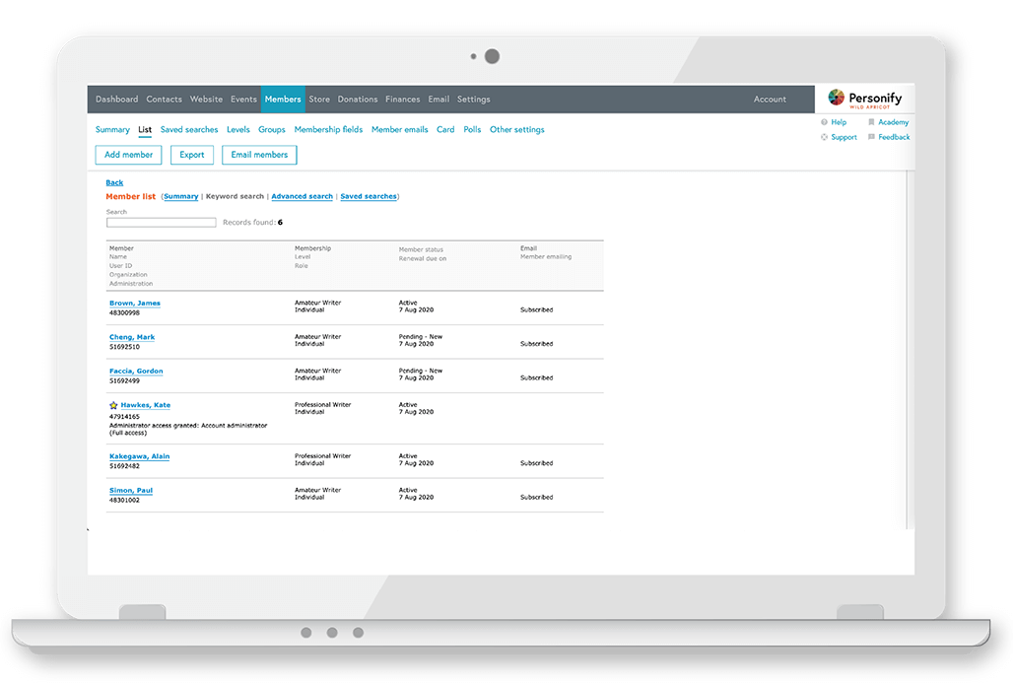
Task: Open the Other settings tab
Action: tap(516, 129)
